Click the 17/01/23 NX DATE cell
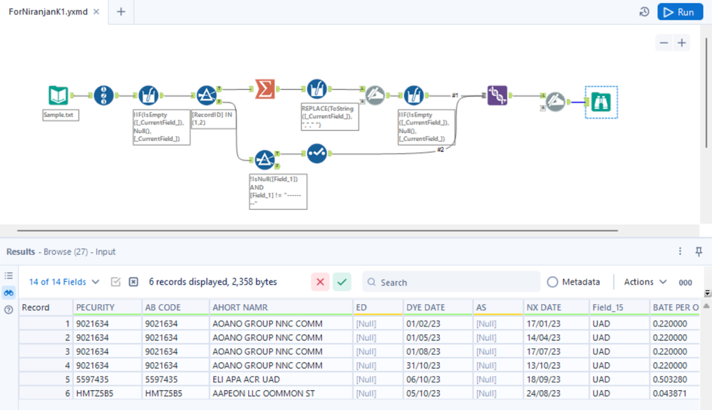Screen dimensions: 712x410 (556, 324)
